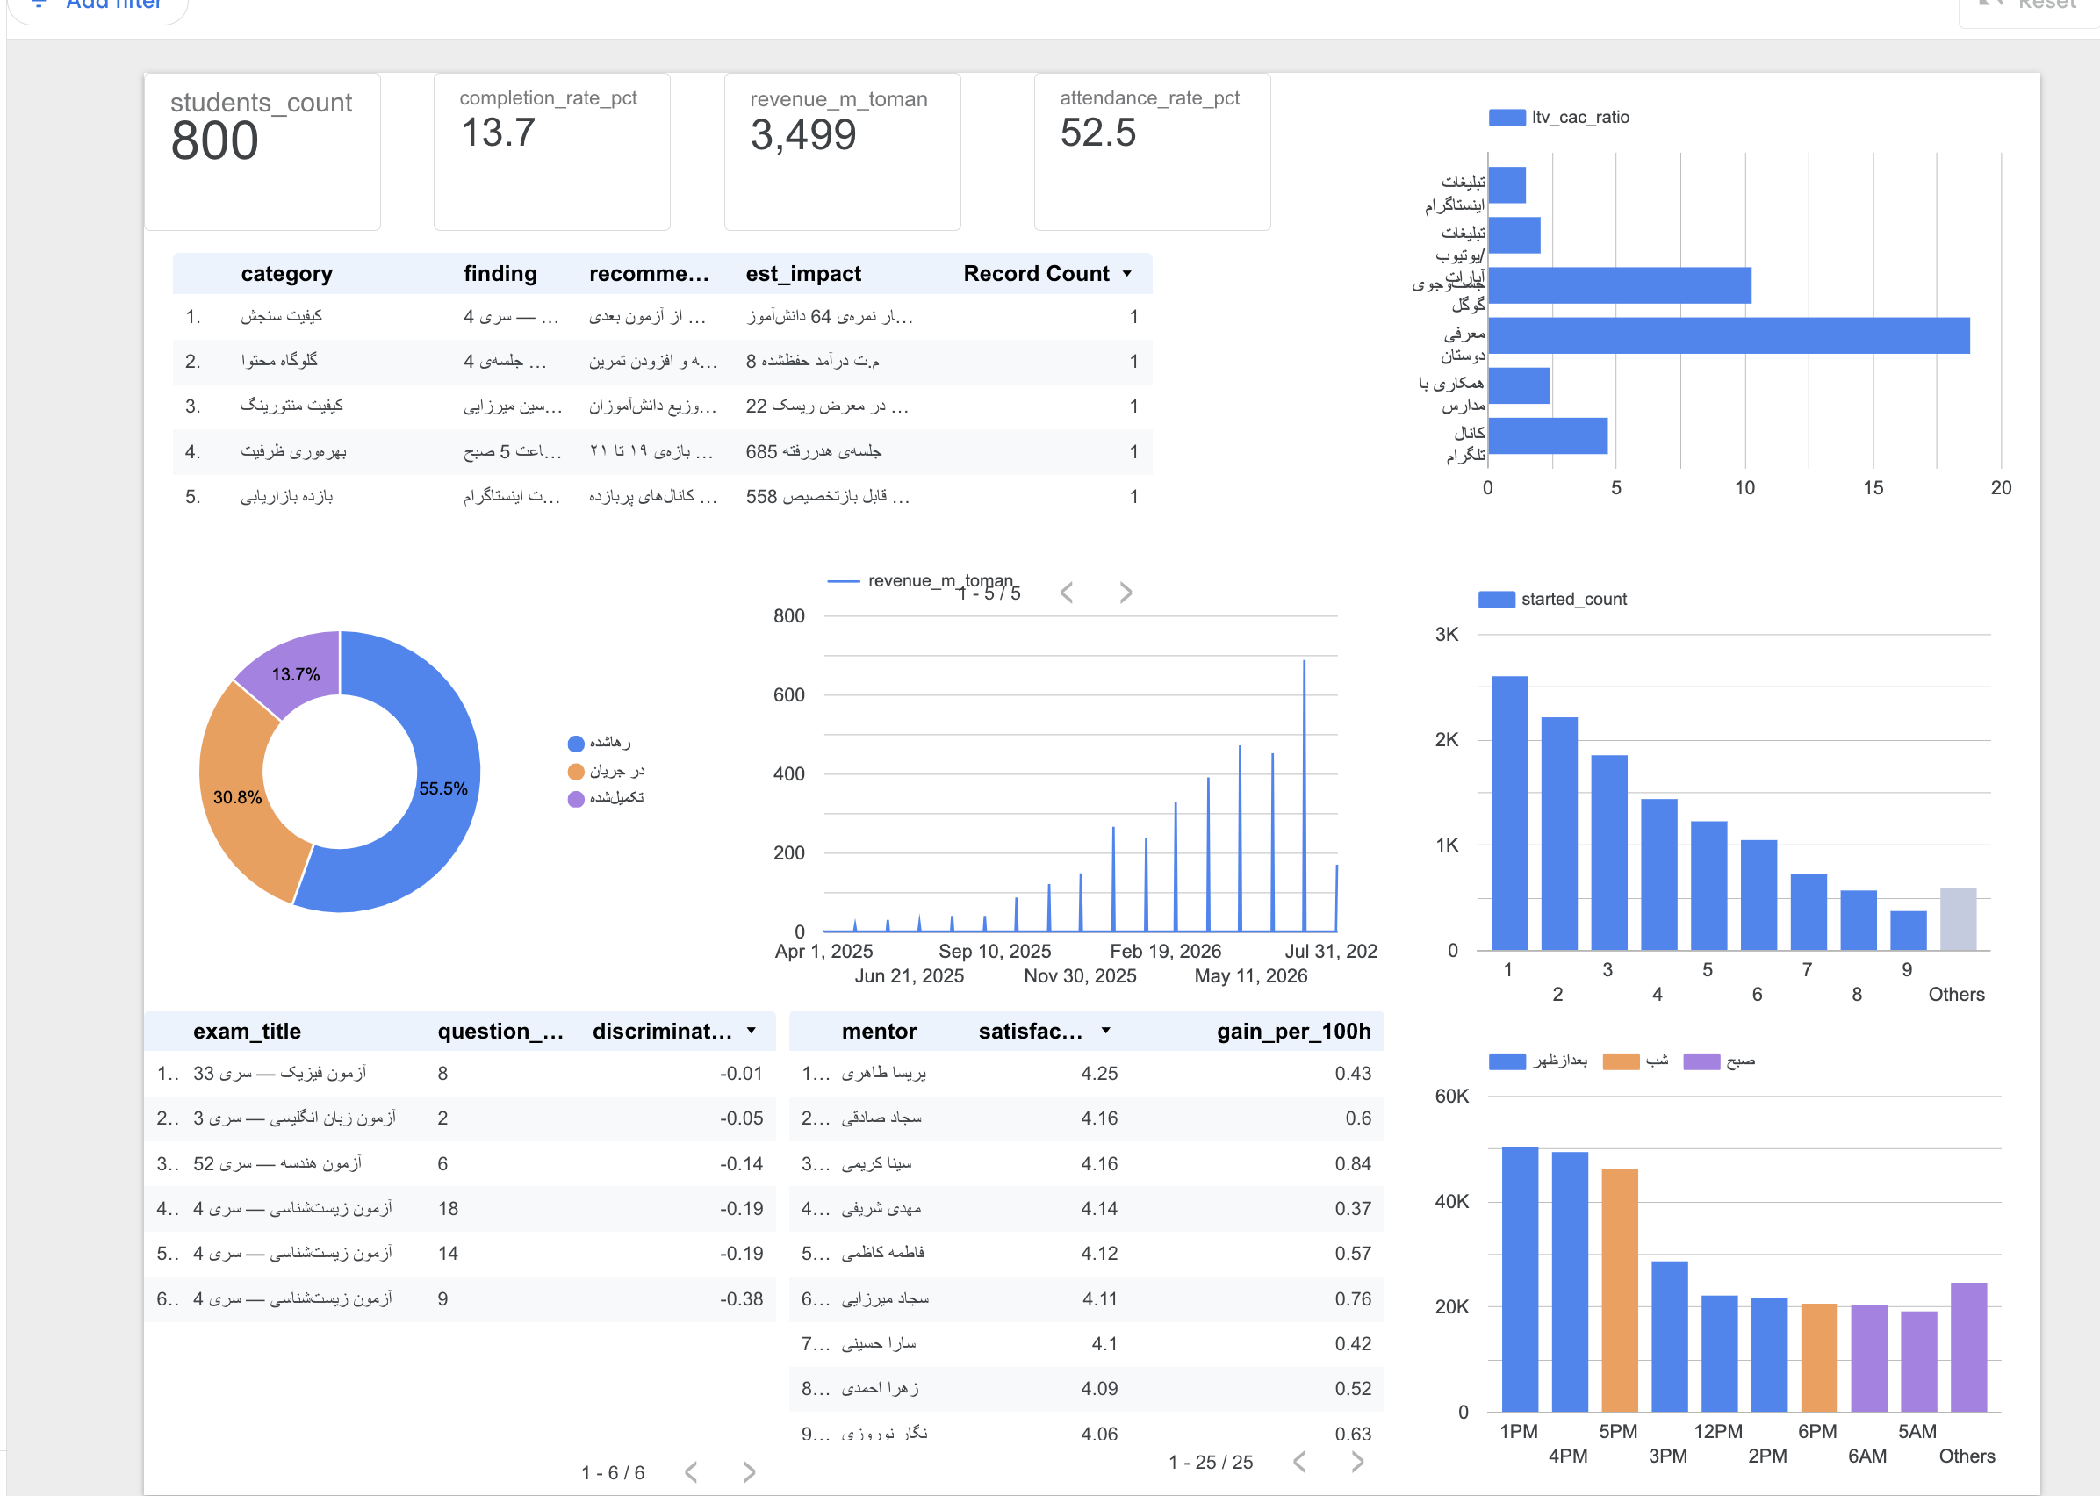Click the revenue_m_toman line legend
Viewport: 2100px width, 1496px height.
coord(920,580)
